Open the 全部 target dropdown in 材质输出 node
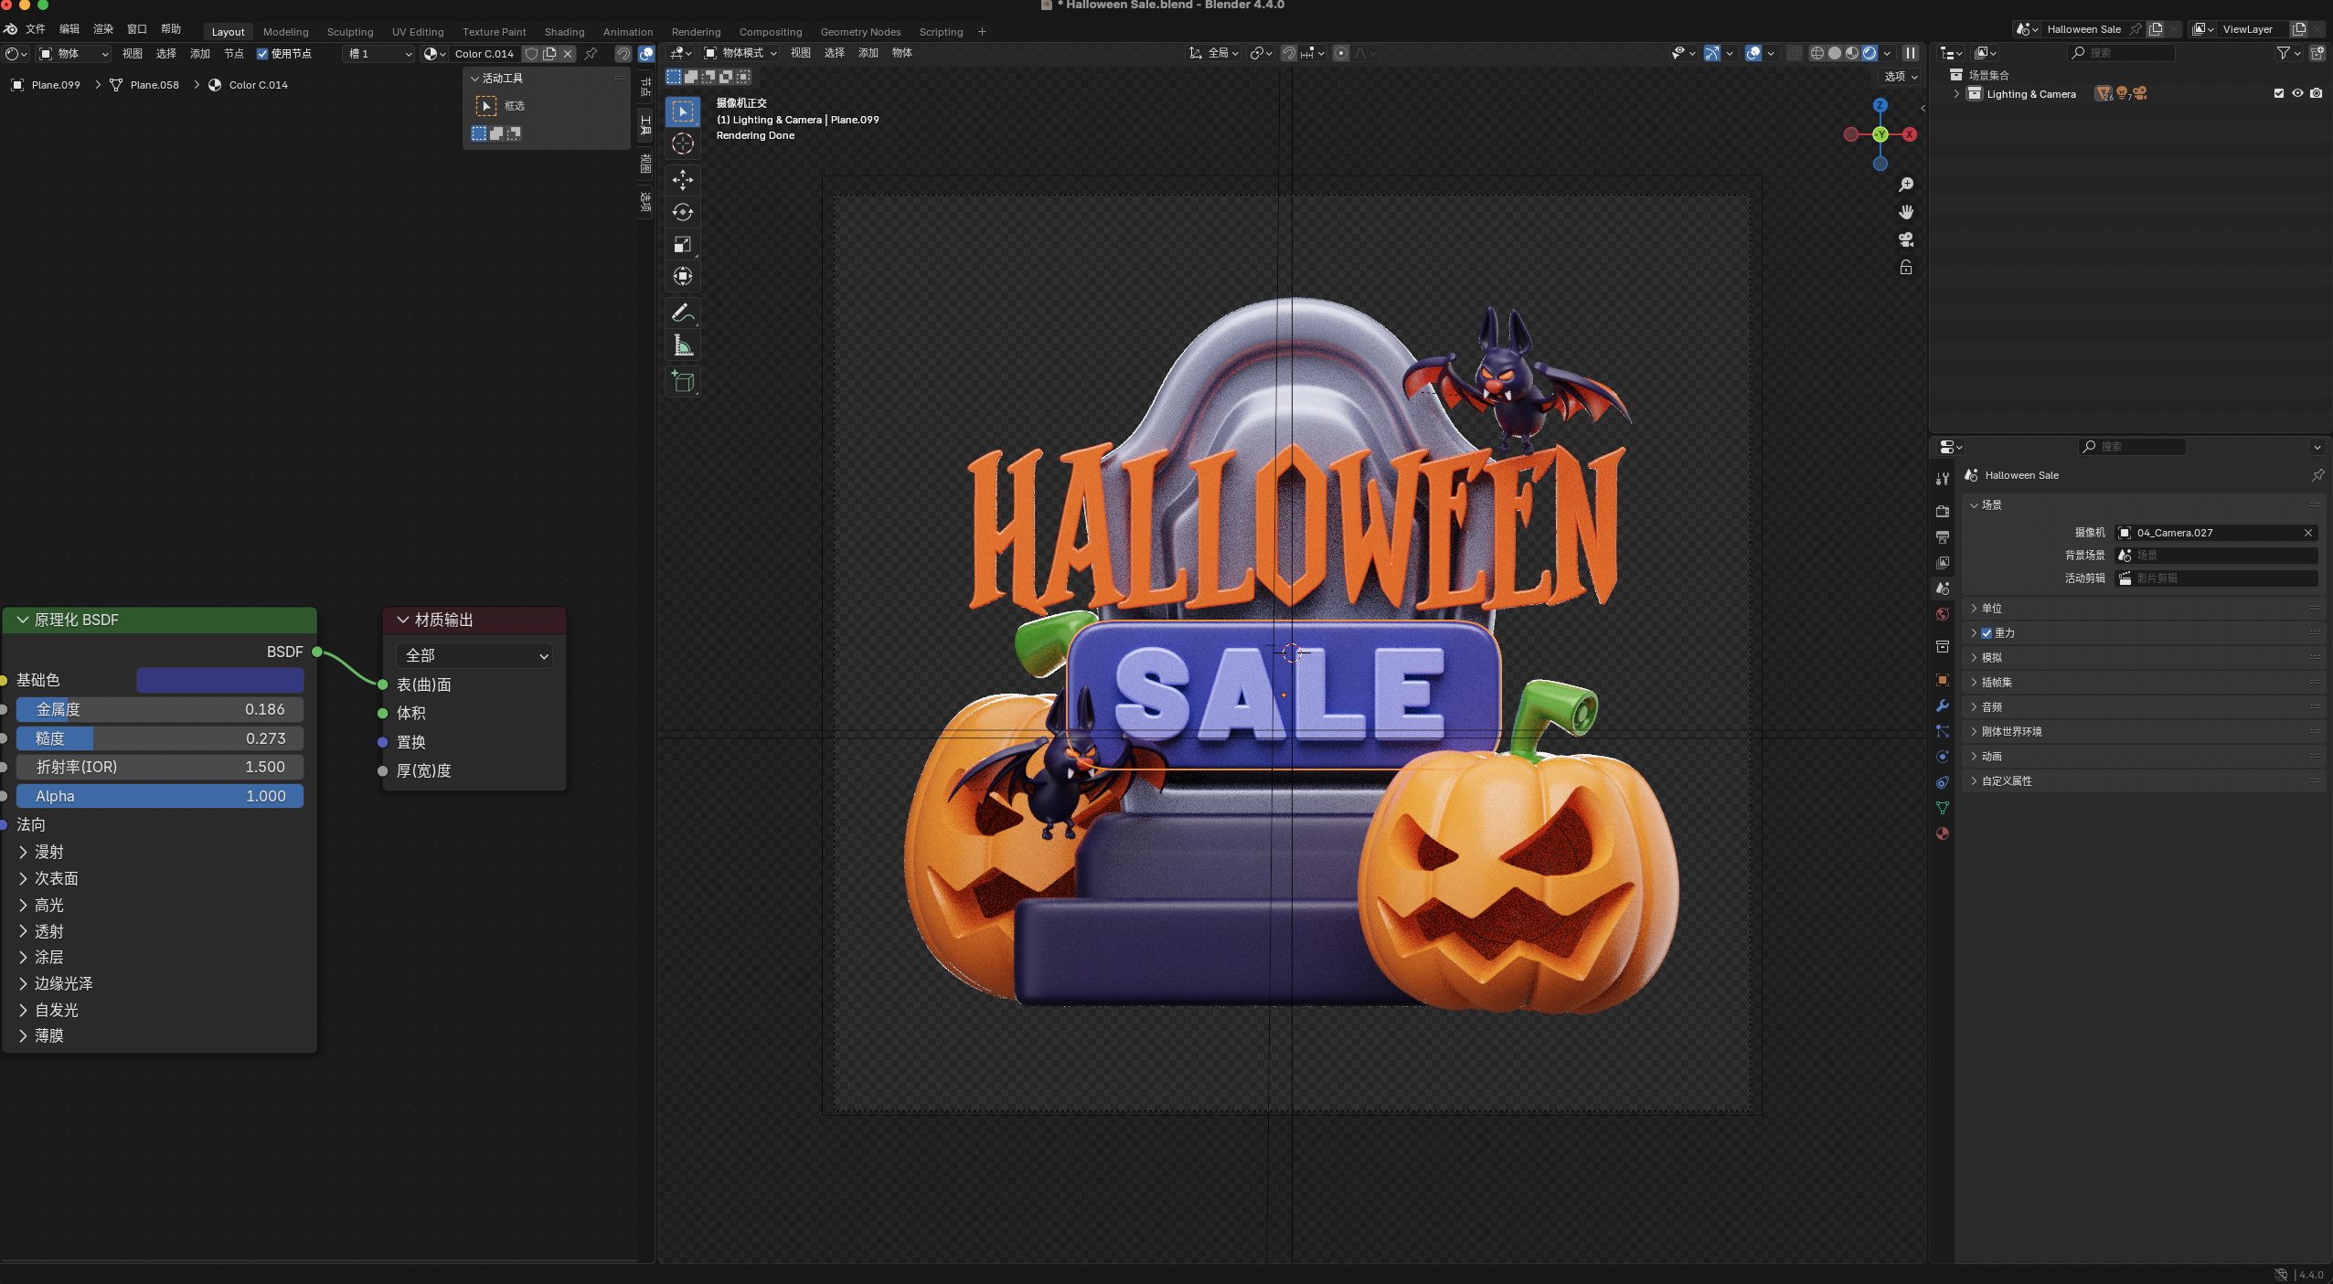 pyautogui.click(x=474, y=655)
